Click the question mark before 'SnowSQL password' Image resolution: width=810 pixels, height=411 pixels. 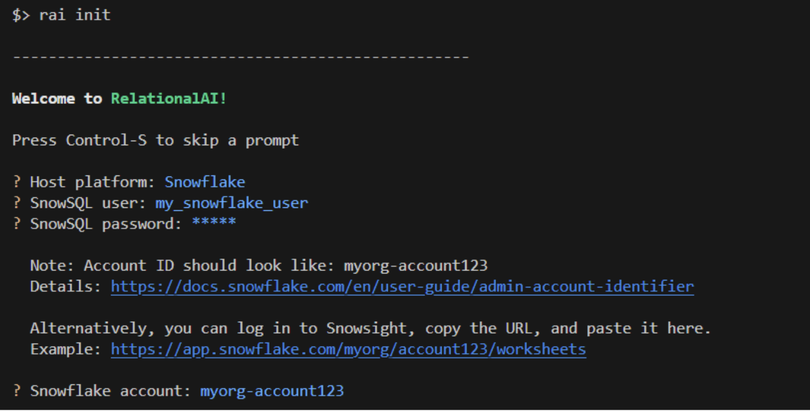(x=17, y=224)
